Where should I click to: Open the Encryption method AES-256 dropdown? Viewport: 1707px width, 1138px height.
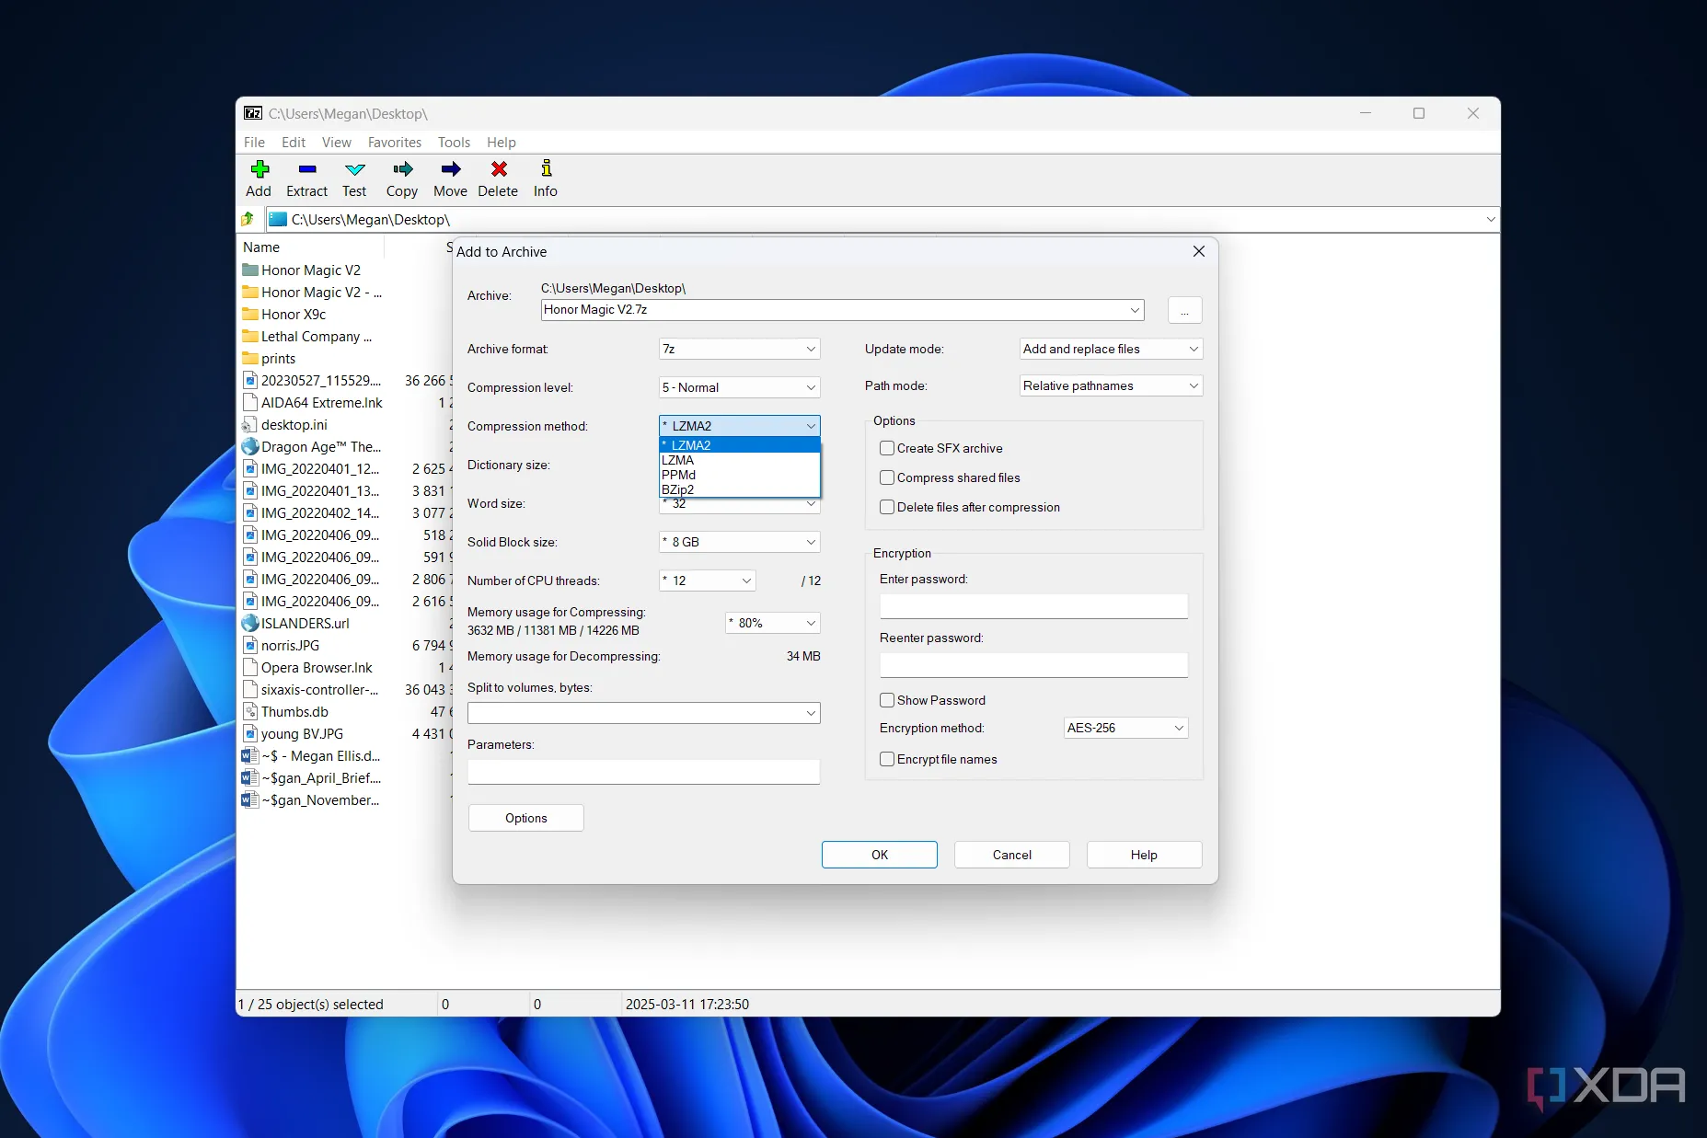1125,728
